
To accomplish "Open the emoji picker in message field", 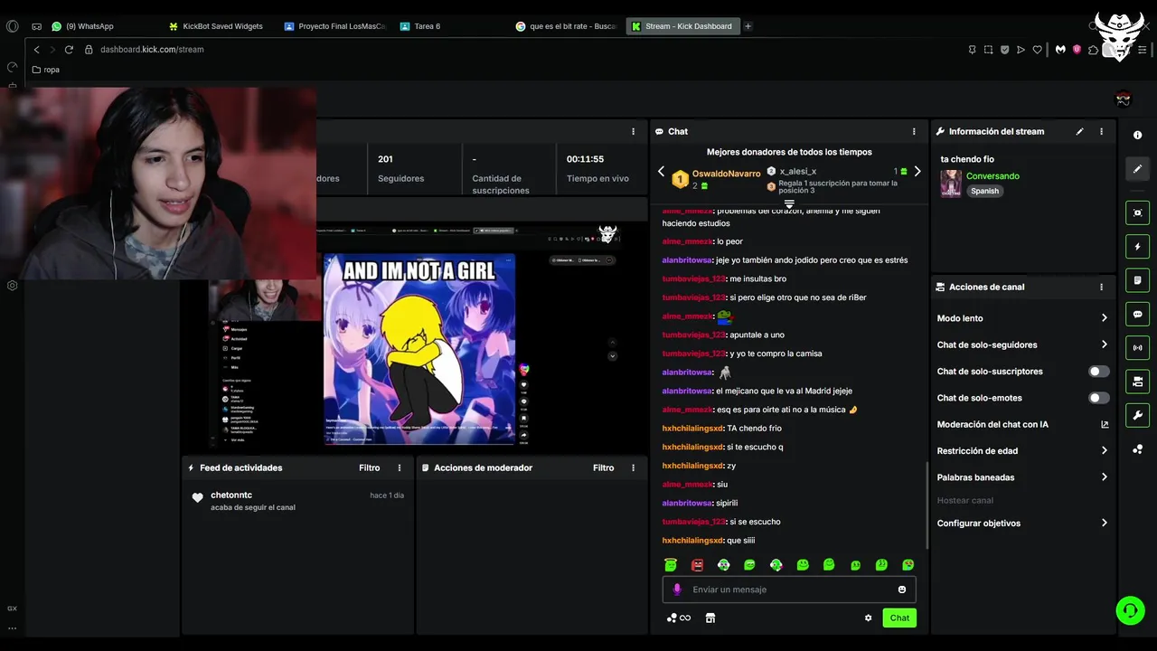I will coord(902,590).
